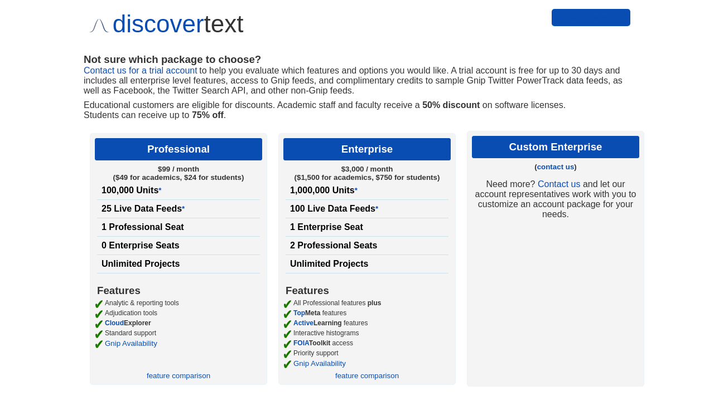
Task: Click 'Unlimited Projects' row in Enterprise
Action: coord(367,264)
